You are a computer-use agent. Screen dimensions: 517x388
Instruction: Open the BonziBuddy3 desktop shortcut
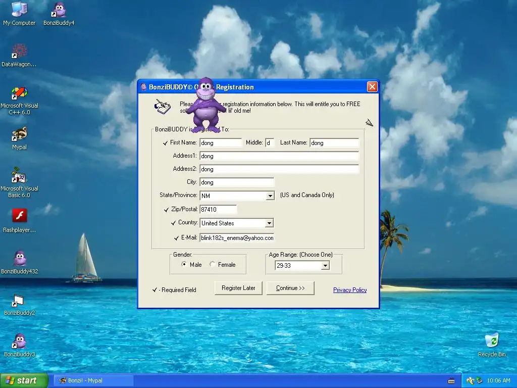coord(20,345)
